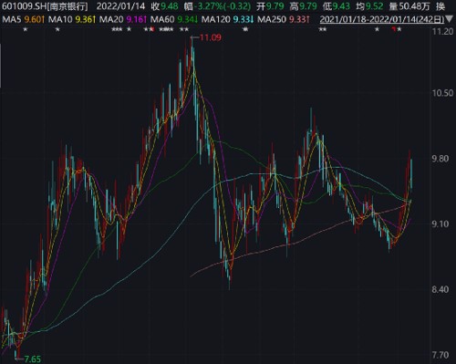Click the second star marker near MA10
The image size is (456, 364).
57,30
